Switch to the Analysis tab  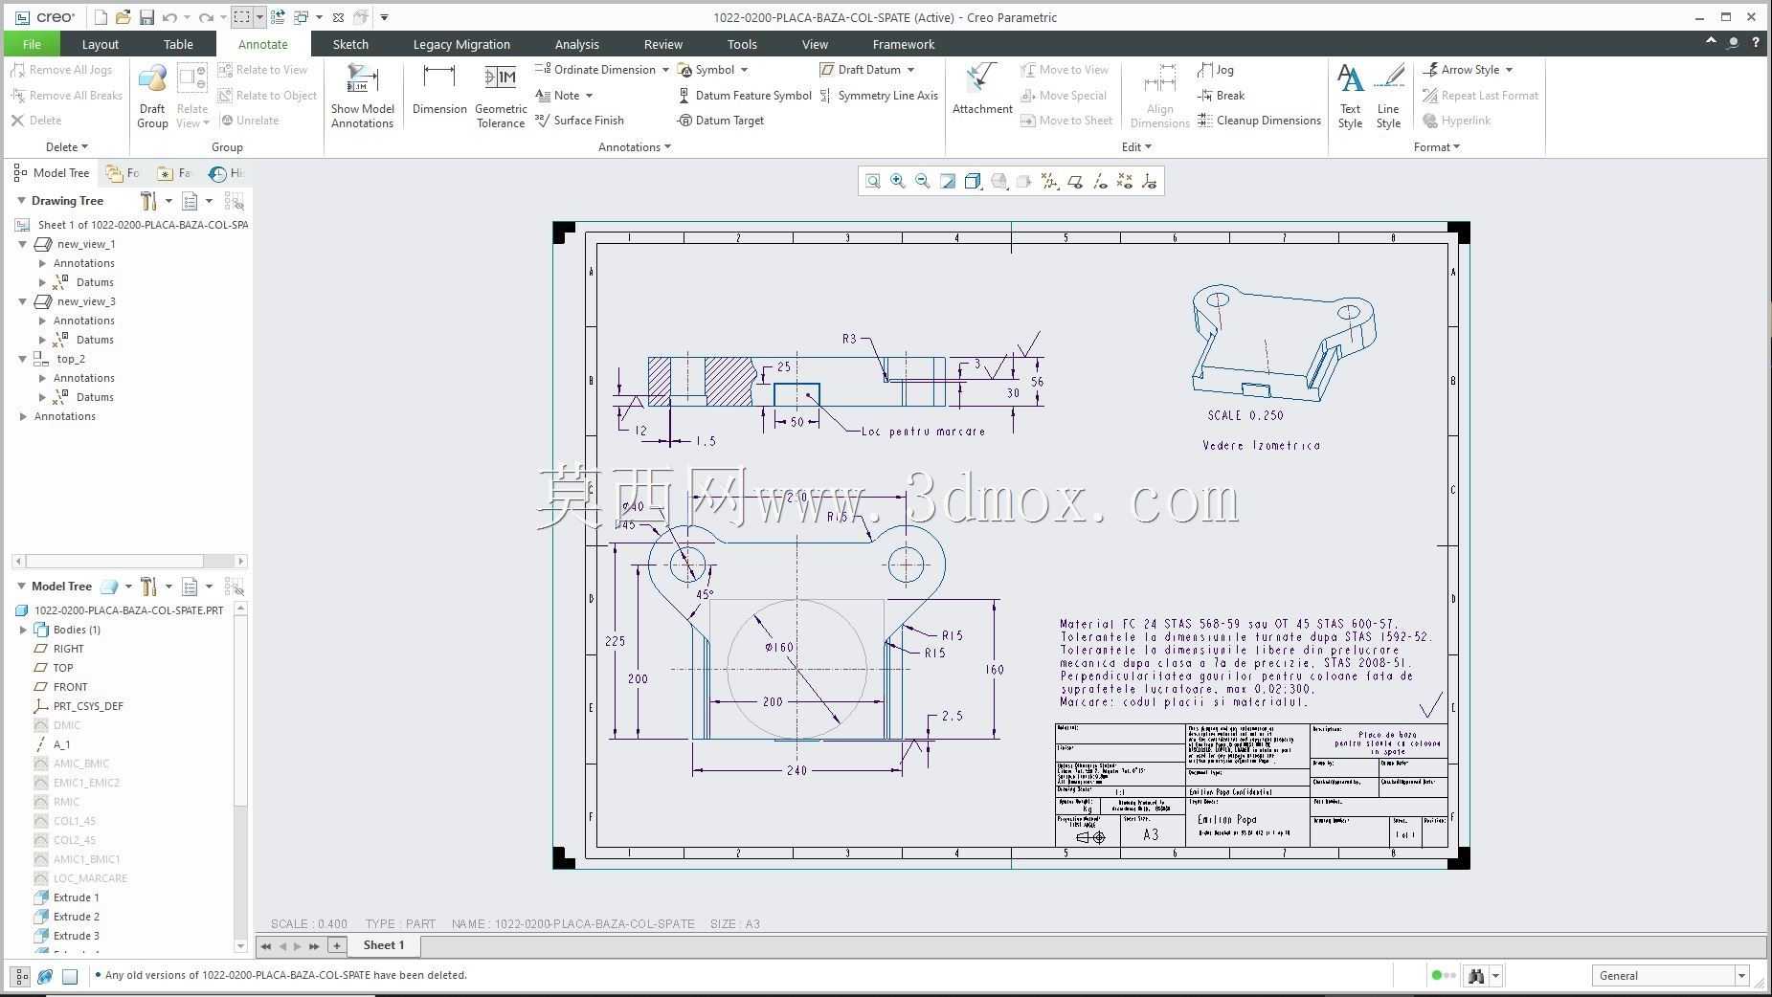click(x=576, y=44)
